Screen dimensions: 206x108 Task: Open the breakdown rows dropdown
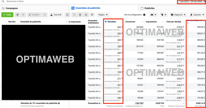(x=163, y=15)
